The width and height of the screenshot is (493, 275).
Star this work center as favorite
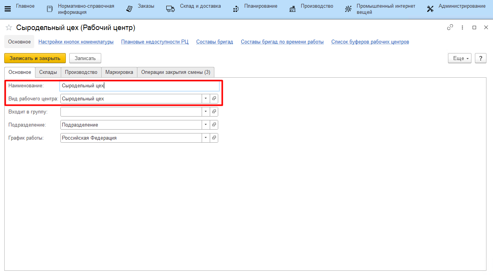coord(9,28)
